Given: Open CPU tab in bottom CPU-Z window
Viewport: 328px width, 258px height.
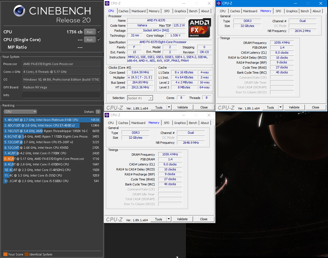Looking at the screenshot, I should pos(111,123).
